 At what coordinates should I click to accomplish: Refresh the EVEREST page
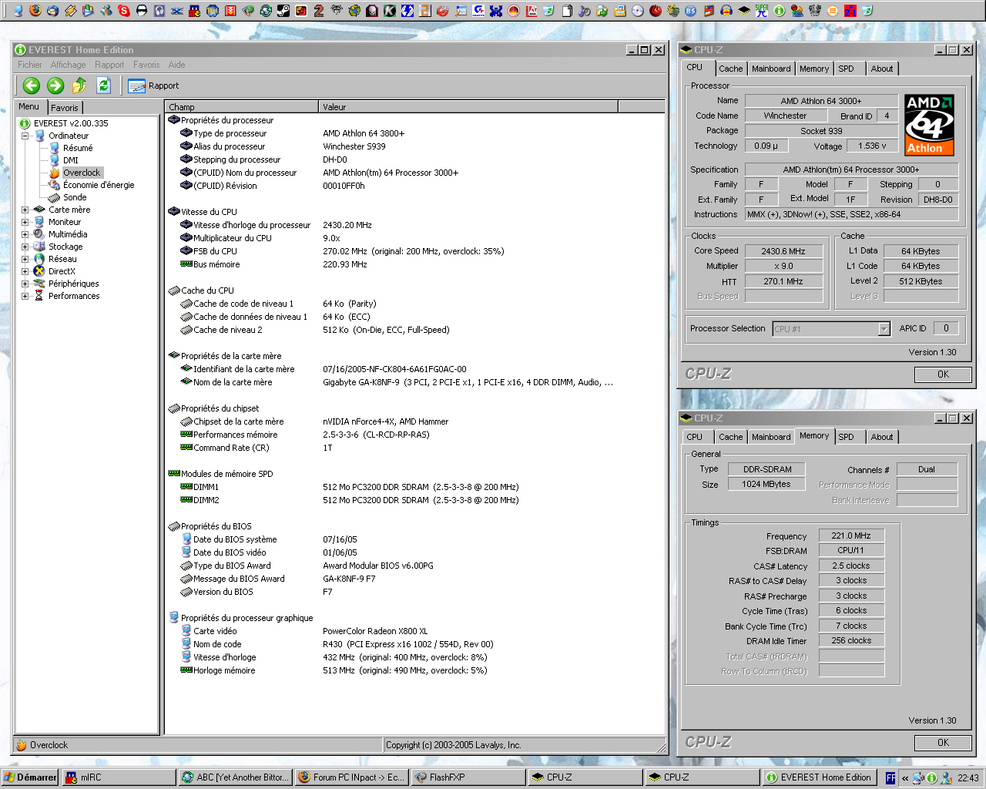tap(104, 86)
